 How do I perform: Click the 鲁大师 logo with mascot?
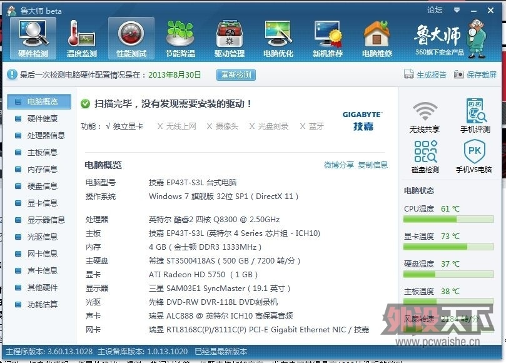coord(450,39)
